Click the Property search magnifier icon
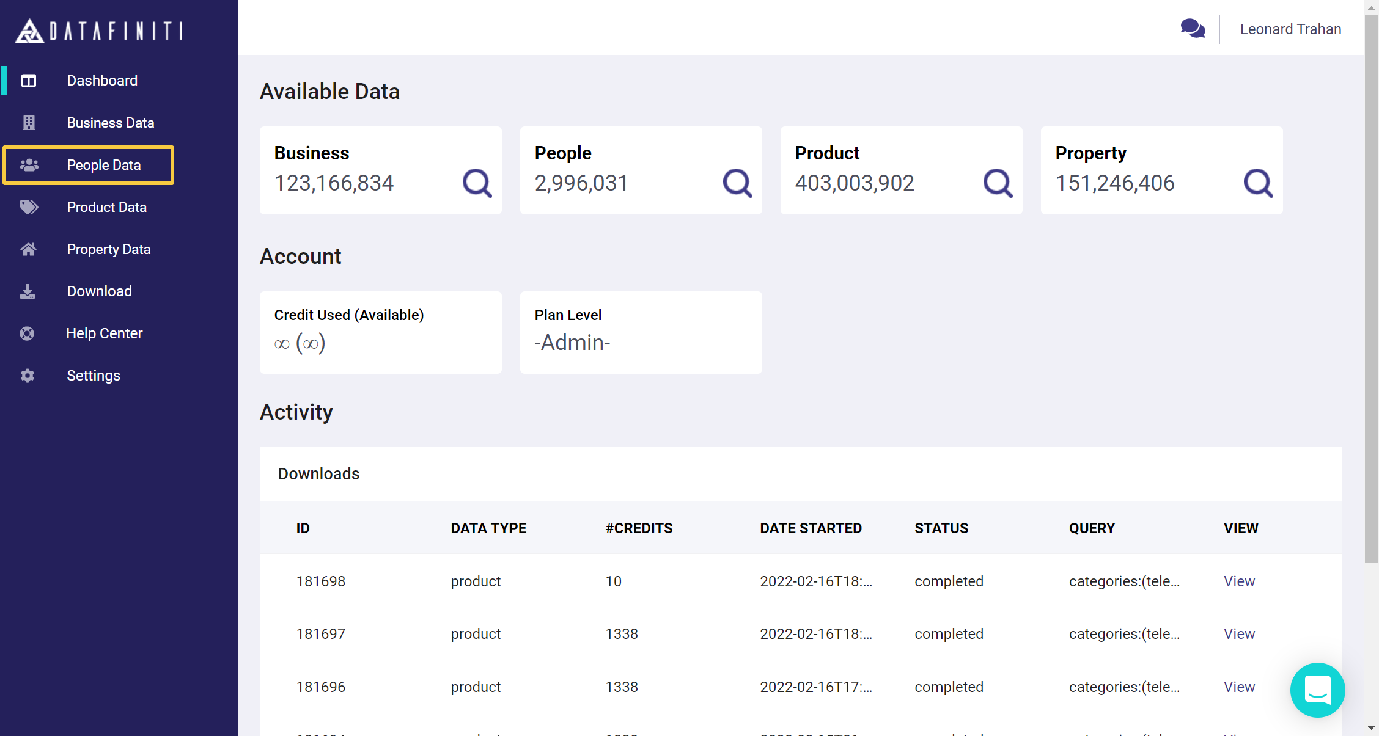The width and height of the screenshot is (1379, 736). 1258,183
